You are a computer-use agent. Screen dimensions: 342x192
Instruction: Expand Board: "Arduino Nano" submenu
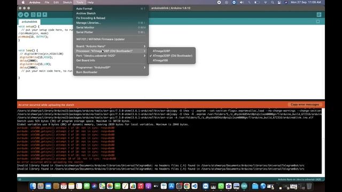[111, 46]
